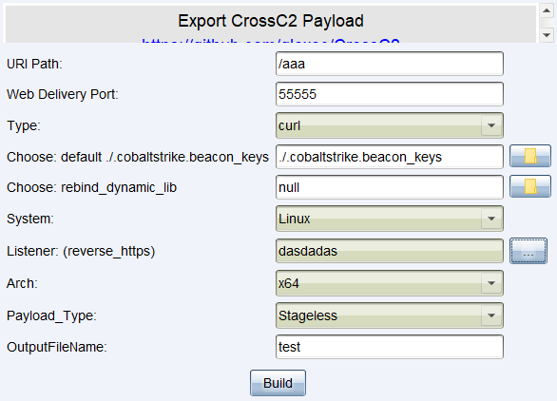The image size is (557, 401).
Task: Open listener chooser with ellipsis button
Action: (528, 251)
